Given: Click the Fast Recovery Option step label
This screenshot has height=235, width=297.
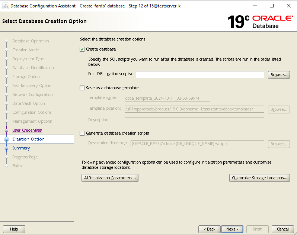Looking at the screenshot, I should (x=32, y=86).
